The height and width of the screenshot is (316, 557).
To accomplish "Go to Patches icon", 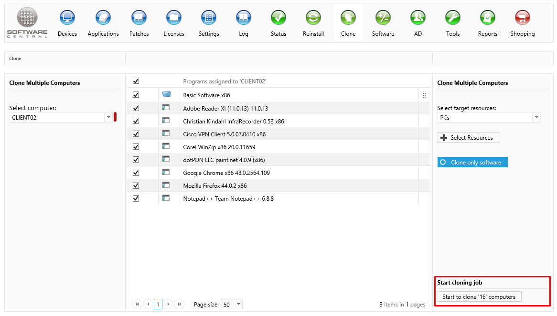I will 139,18.
